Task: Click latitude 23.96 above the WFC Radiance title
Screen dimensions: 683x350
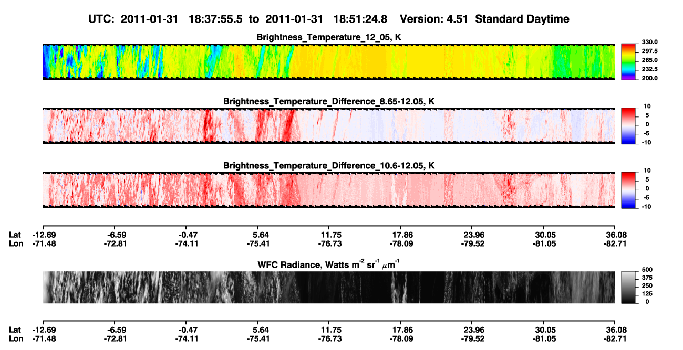Action: [x=473, y=235]
